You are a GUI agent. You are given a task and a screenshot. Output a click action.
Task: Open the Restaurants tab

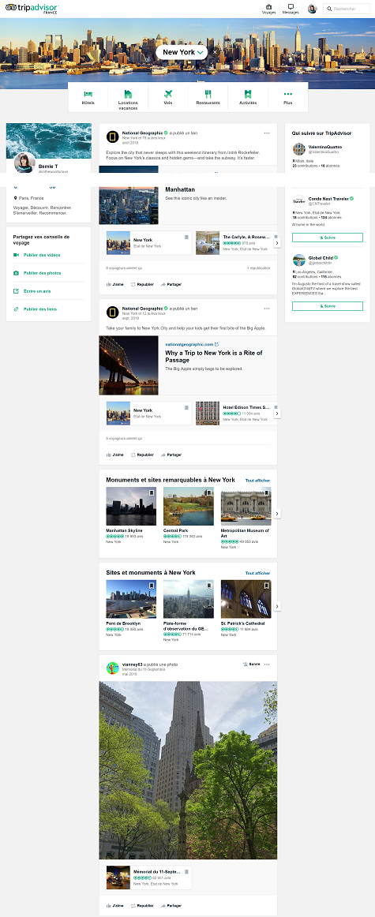[208, 97]
